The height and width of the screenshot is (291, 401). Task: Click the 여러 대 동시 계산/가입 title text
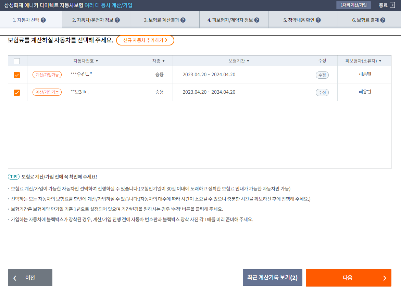pos(108,5)
